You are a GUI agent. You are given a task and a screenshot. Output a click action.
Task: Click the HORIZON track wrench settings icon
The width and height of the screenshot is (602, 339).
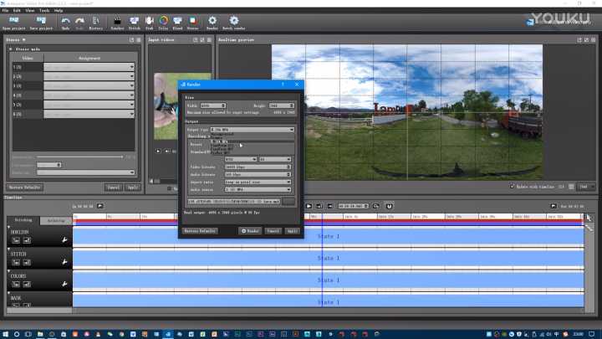point(64,240)
